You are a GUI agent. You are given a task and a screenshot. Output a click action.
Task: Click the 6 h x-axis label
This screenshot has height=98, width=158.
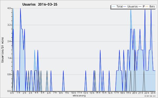tap(49, 93)
